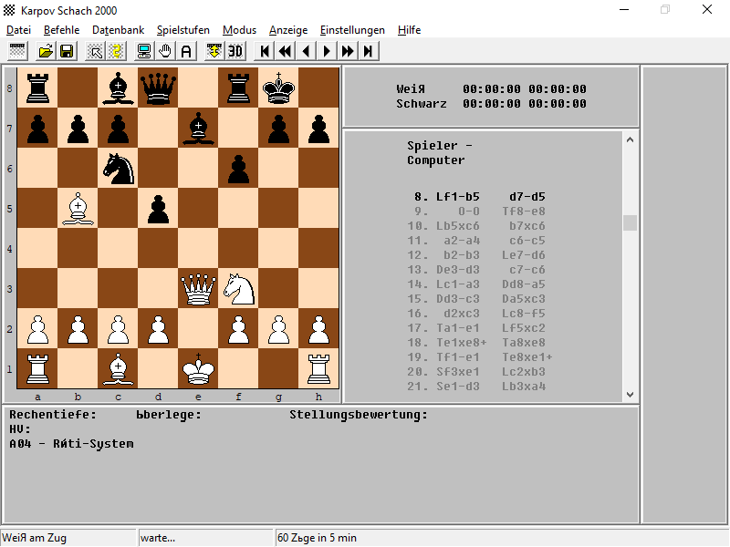Click the computer monitor toolbar icon

click(144, 51)
